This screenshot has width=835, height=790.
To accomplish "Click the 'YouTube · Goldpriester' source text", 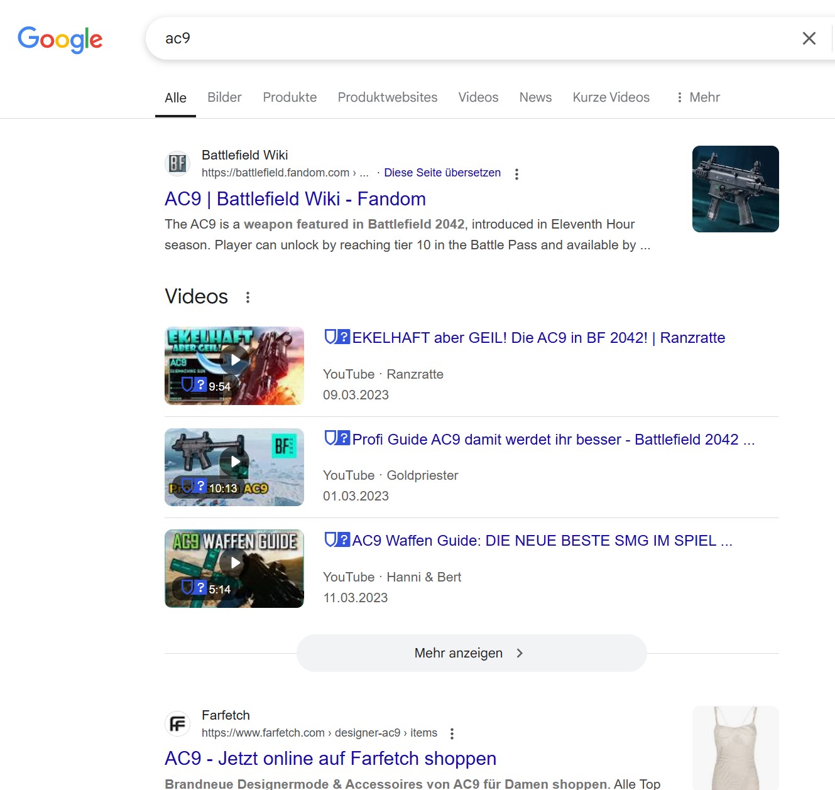I will [391, 475].
